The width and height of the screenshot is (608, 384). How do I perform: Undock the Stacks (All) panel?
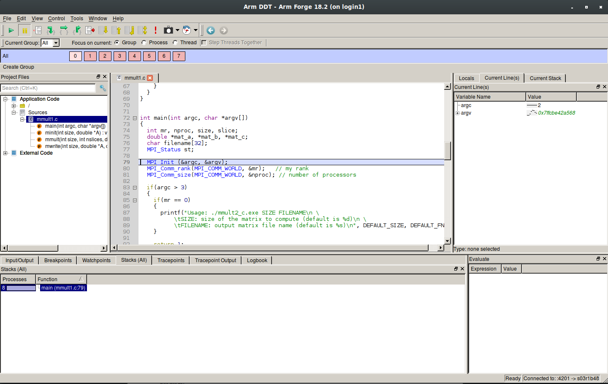point(456,269)
